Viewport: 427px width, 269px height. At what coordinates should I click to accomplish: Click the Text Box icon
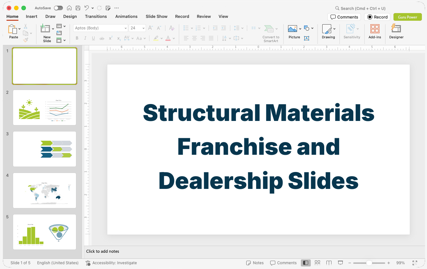pyautogui.click(x=307, y=38)
